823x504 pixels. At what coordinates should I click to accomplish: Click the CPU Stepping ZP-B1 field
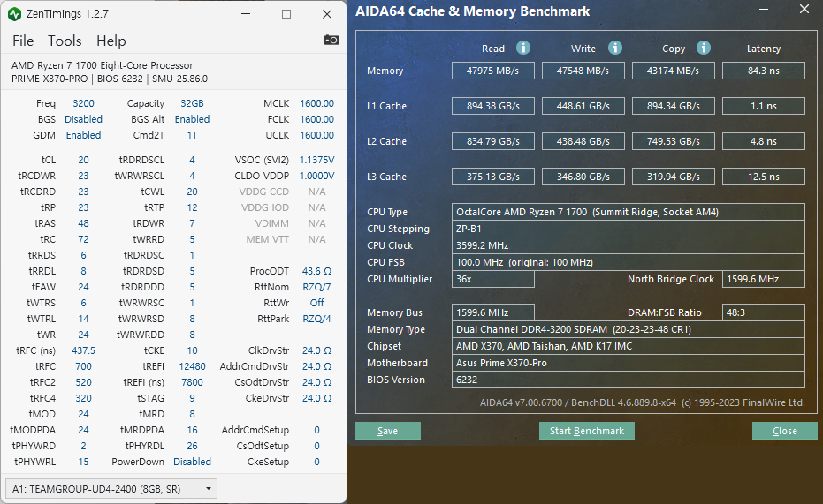click(629, 229)
